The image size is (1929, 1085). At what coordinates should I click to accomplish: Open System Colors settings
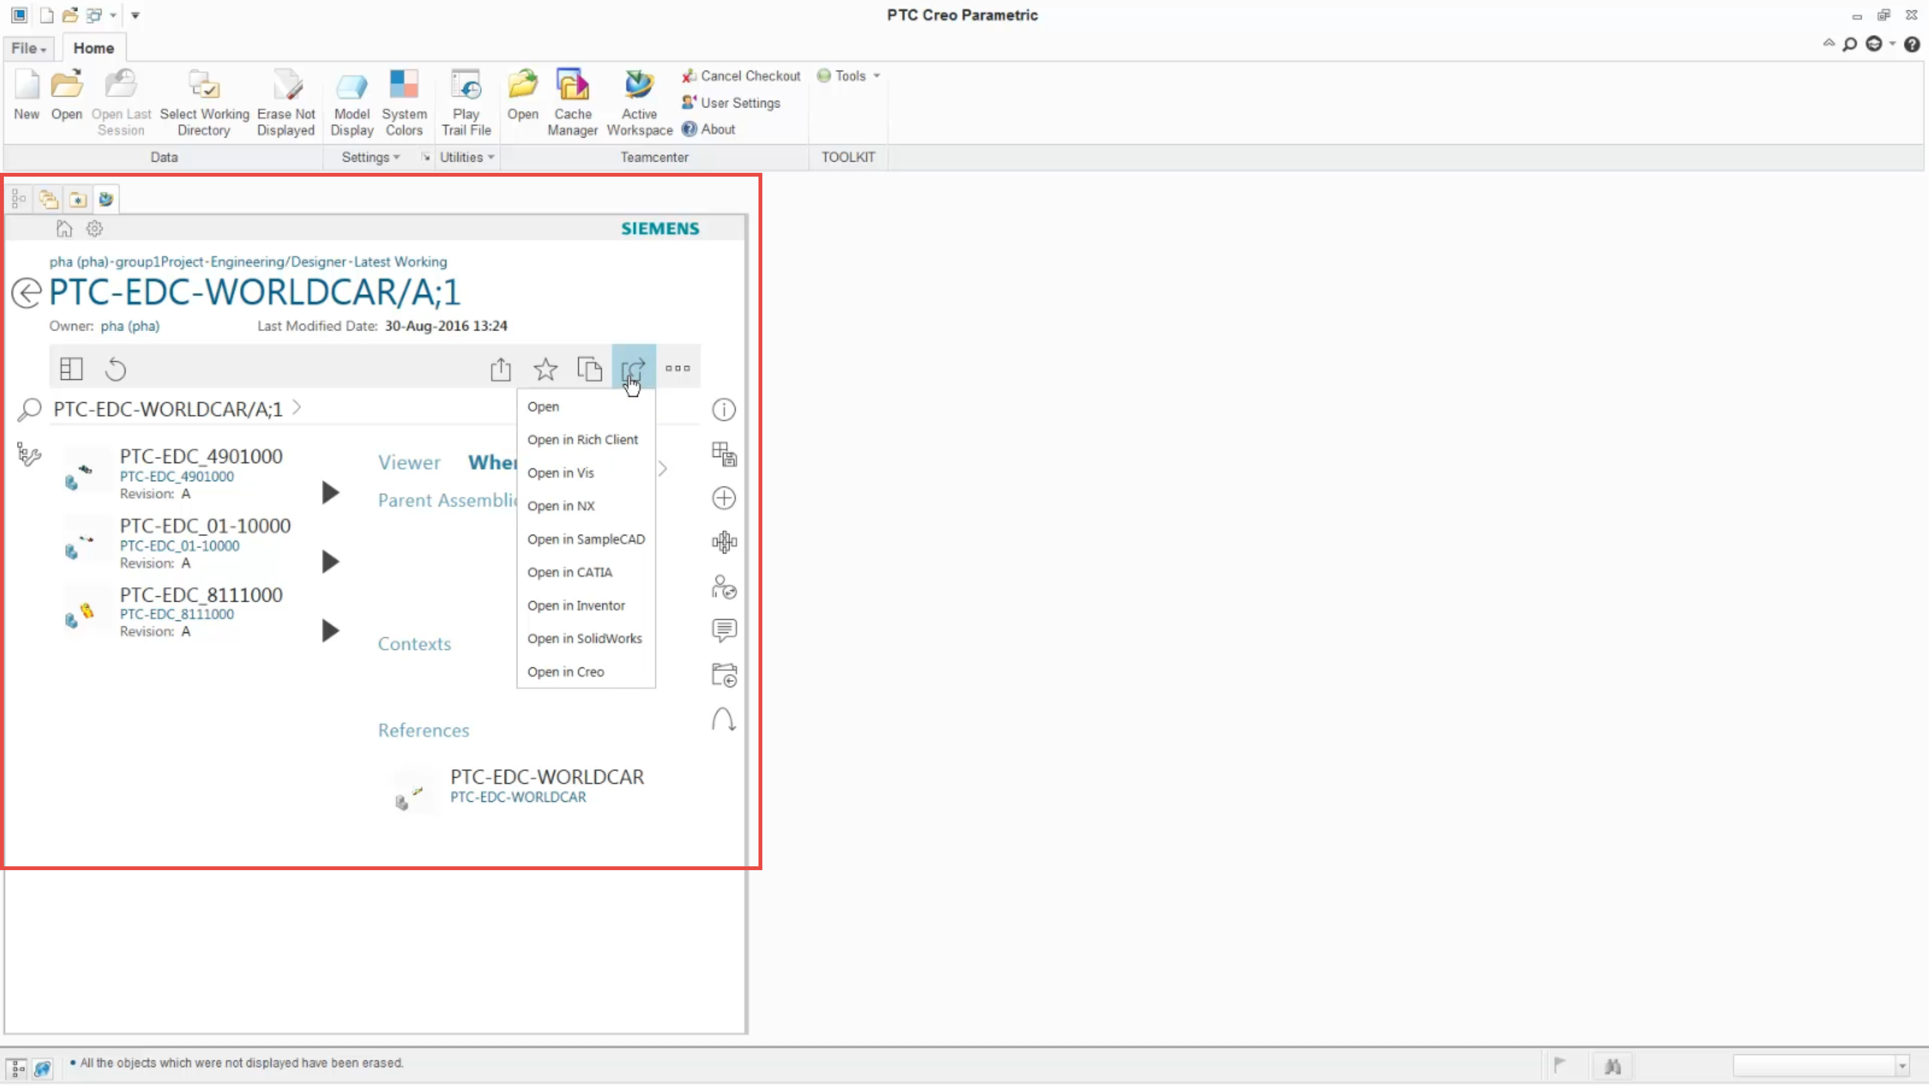click(x=404, y=103)
